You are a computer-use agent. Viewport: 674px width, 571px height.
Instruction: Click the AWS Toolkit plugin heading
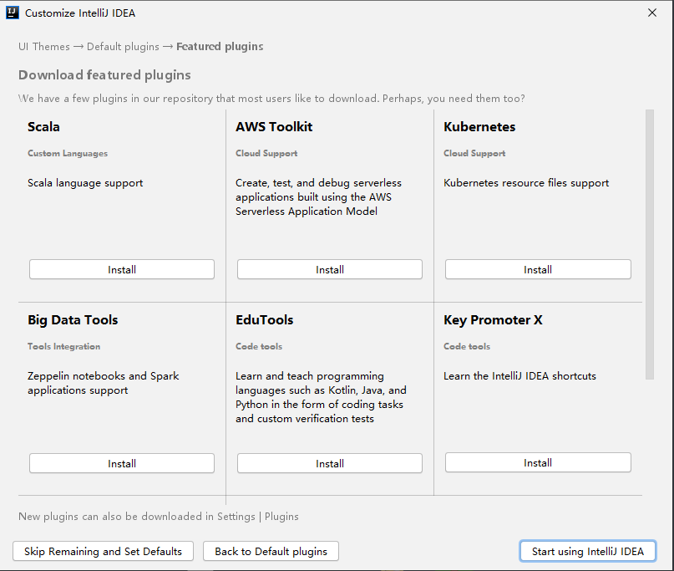point(274,127)
